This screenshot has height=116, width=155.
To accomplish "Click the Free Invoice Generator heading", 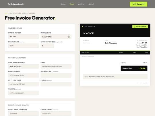I will 30,18.
